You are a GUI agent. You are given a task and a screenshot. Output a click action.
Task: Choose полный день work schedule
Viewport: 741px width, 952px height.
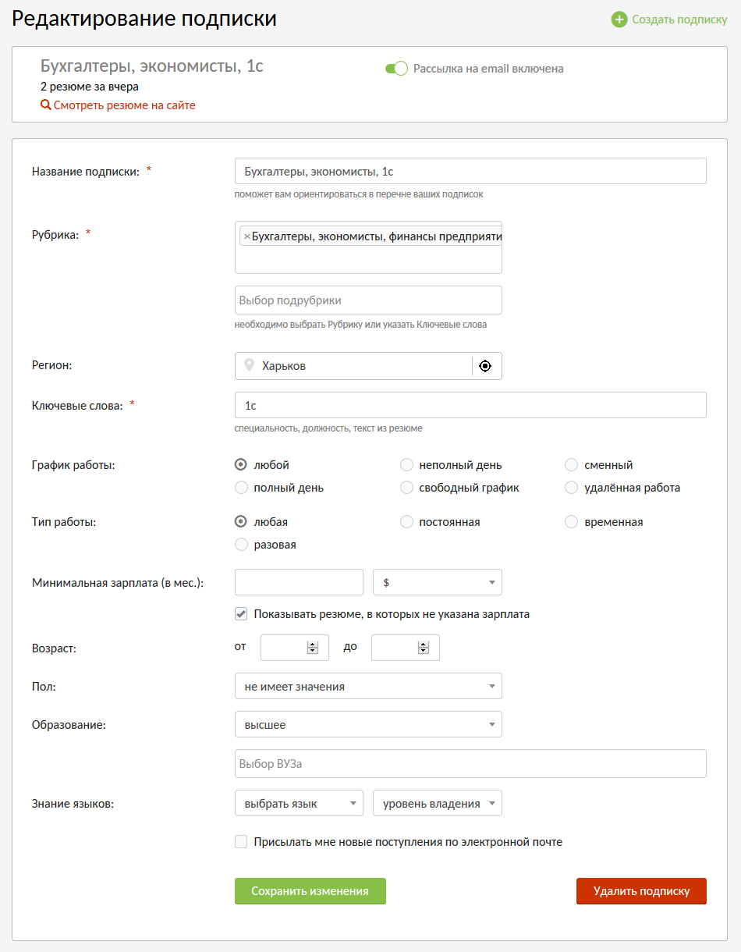click(242, 488)
